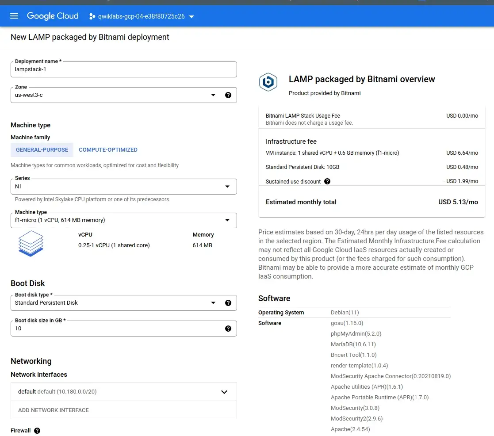Click ModSecurity Apache Connector(0.20210819.0) entry
The image size is (494, 436).
click(391, 376)
